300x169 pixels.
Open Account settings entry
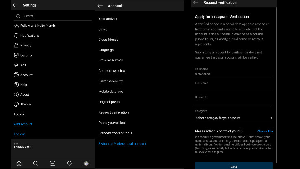(26, 75)
